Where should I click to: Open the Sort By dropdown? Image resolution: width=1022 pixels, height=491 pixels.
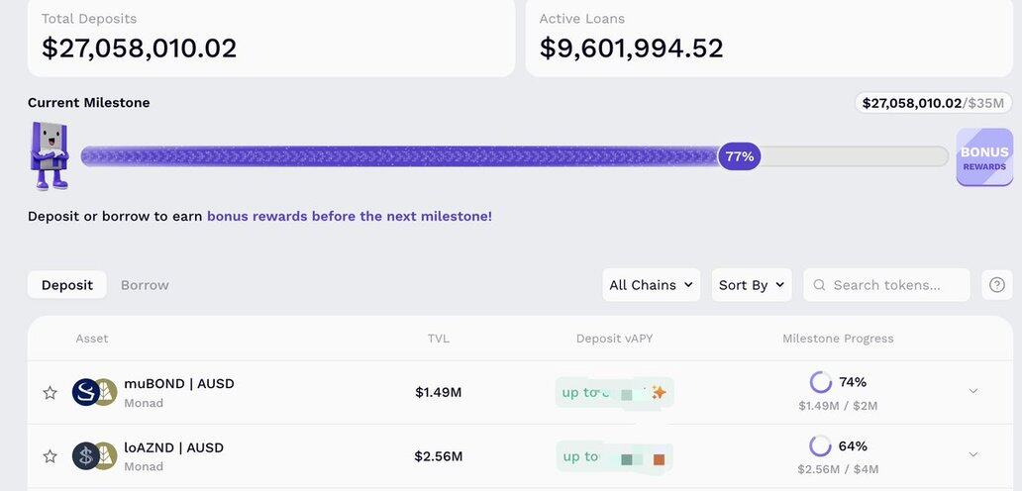pyautogui.click(x=751, y=285)
